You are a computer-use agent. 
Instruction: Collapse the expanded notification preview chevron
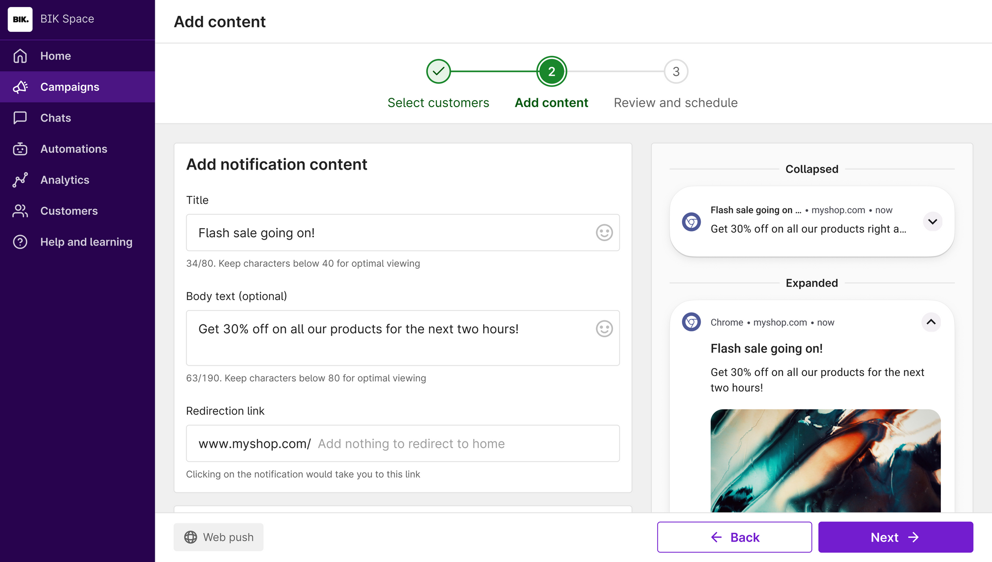pos(931,322)
